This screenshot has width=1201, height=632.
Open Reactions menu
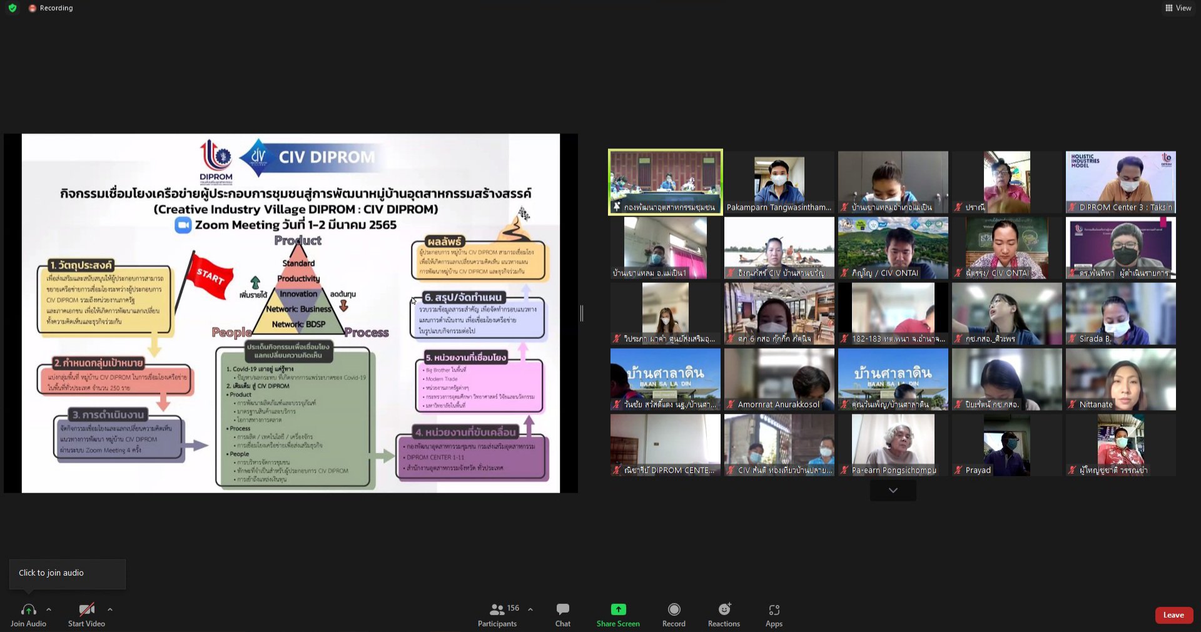tap(724, 615)
